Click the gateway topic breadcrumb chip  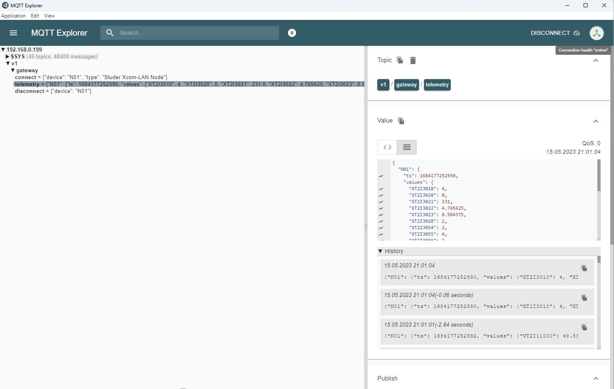pos(406,85)
